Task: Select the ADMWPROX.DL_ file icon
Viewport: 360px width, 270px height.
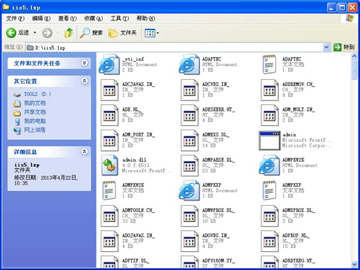Action: pos(190,216)
